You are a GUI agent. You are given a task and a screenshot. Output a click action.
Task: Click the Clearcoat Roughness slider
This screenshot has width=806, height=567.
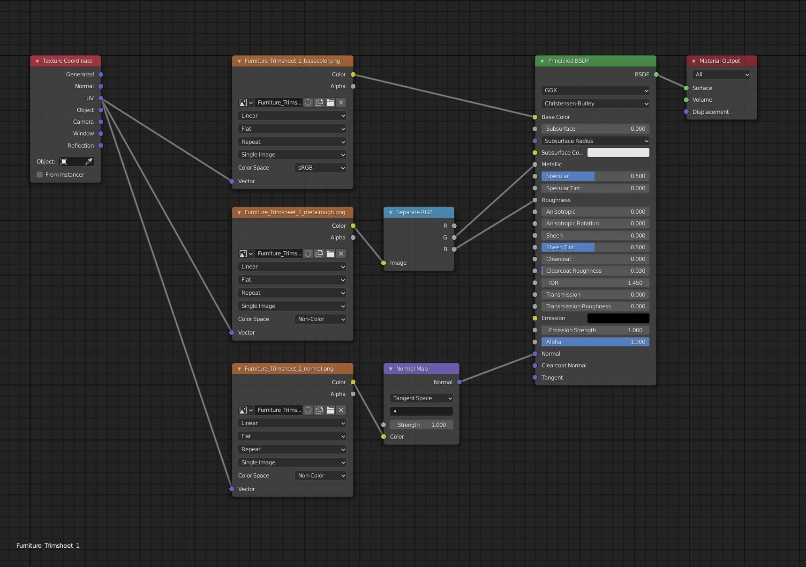click(x=595, y=271)
